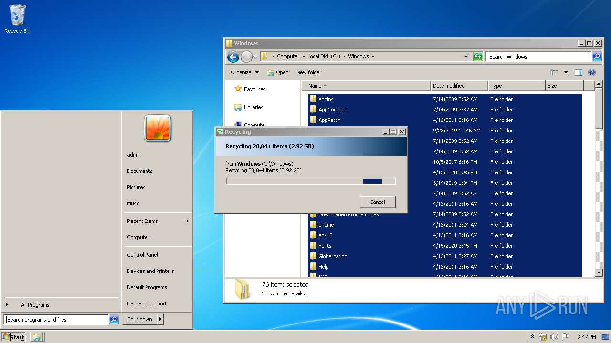Open address bar previous locations dropdown

pyautogui.click(x=466, y=57)
